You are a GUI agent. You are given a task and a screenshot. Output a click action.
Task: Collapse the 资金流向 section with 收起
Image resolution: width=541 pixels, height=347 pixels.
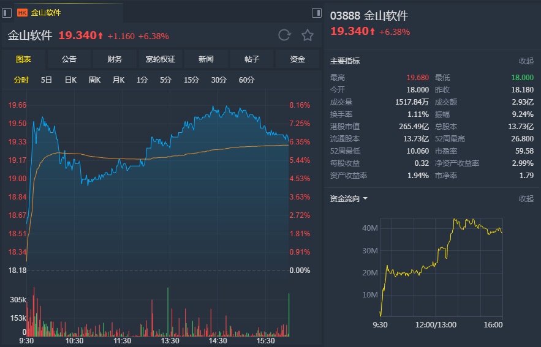[526, 198]
